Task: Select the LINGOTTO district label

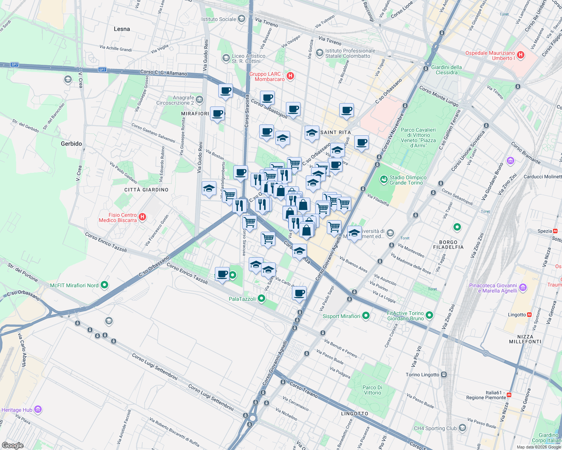Action: tap(355, 414)
